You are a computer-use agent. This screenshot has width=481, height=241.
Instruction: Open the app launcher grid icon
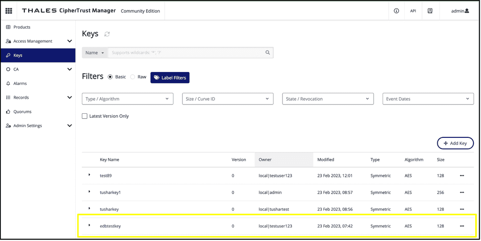click(x=9, y=11)
